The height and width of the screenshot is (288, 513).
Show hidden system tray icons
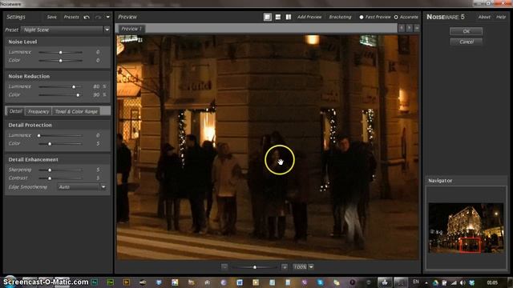[x=426, y=282]
